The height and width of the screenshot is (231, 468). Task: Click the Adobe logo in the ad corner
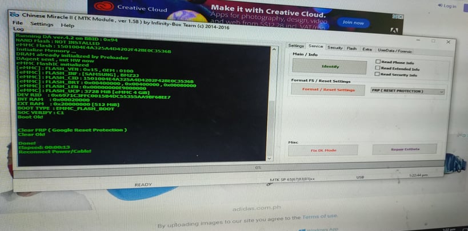394,30
